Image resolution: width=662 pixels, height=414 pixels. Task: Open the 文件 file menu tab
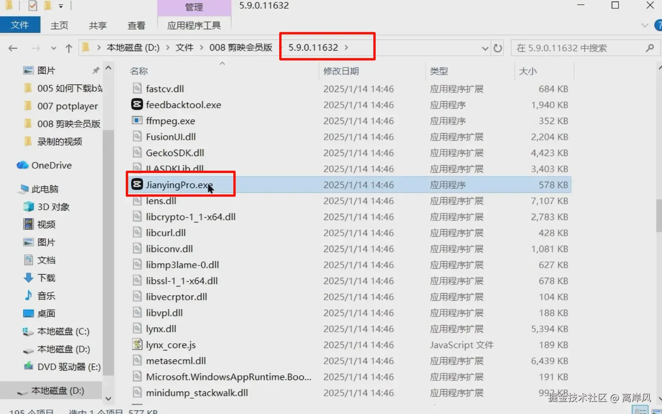[x=20, y=25]
